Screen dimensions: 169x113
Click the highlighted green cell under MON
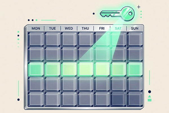pos(36,69)
